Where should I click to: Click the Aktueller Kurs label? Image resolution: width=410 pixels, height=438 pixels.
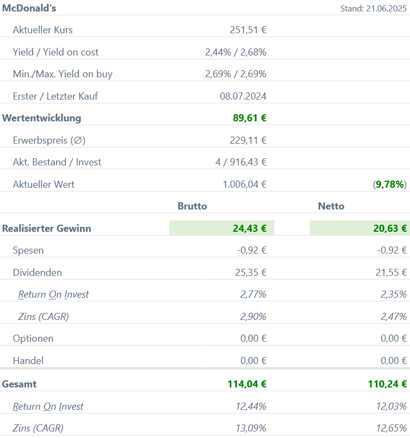point(43,30)
